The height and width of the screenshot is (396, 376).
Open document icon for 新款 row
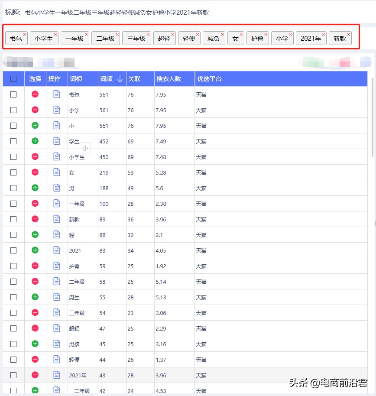click(57, 219)
